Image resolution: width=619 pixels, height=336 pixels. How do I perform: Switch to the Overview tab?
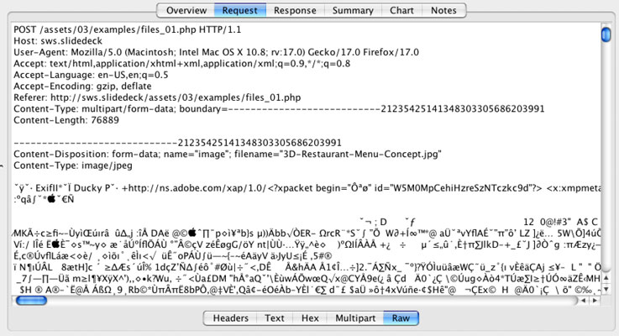pos(185,11)
